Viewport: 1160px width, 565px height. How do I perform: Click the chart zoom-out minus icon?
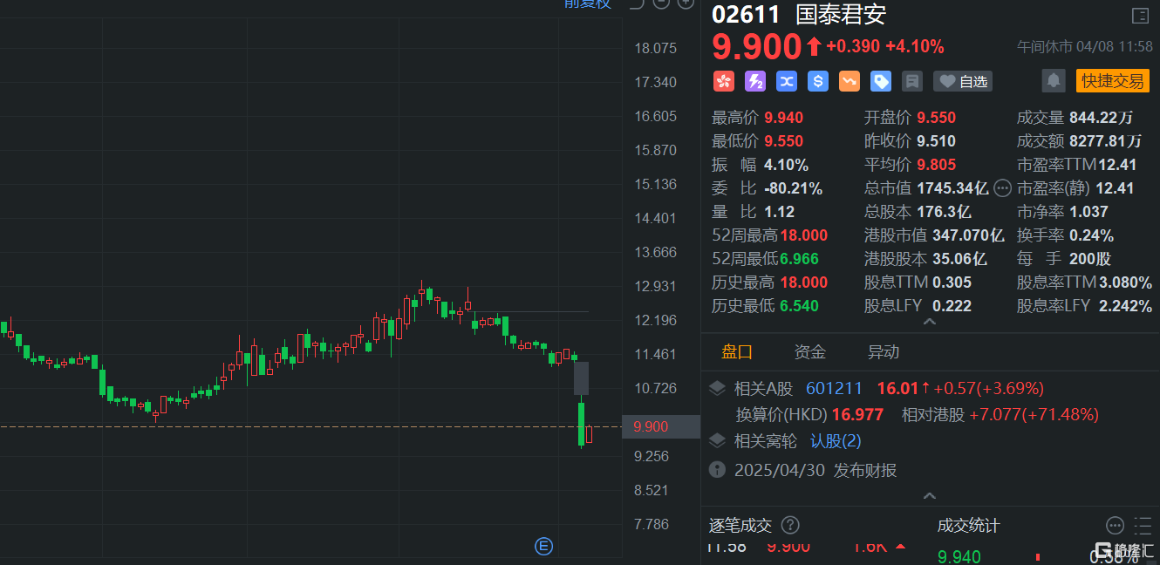(661, 3)
